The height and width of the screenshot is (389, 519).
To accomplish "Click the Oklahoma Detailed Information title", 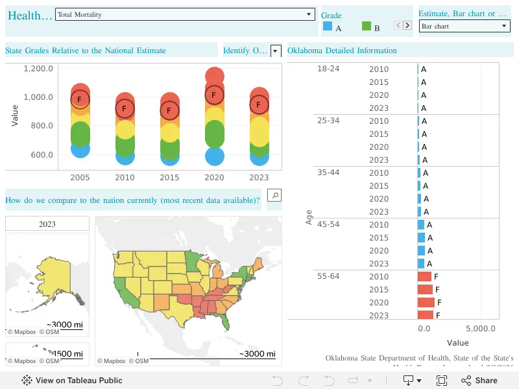I will click(342, 51).
